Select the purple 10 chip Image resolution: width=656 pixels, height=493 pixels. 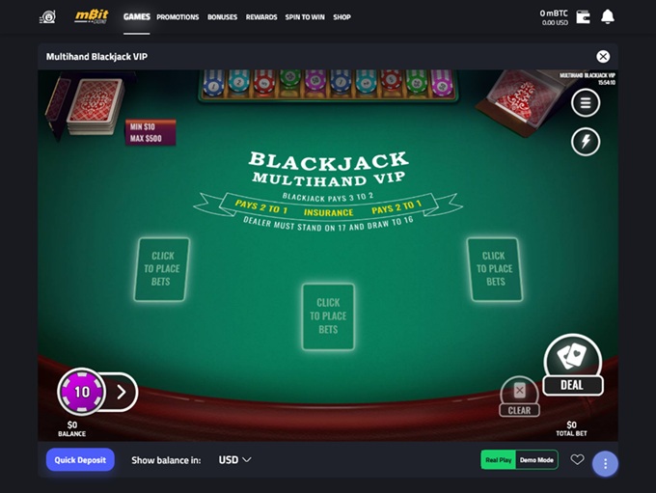[x=82, y=392]
